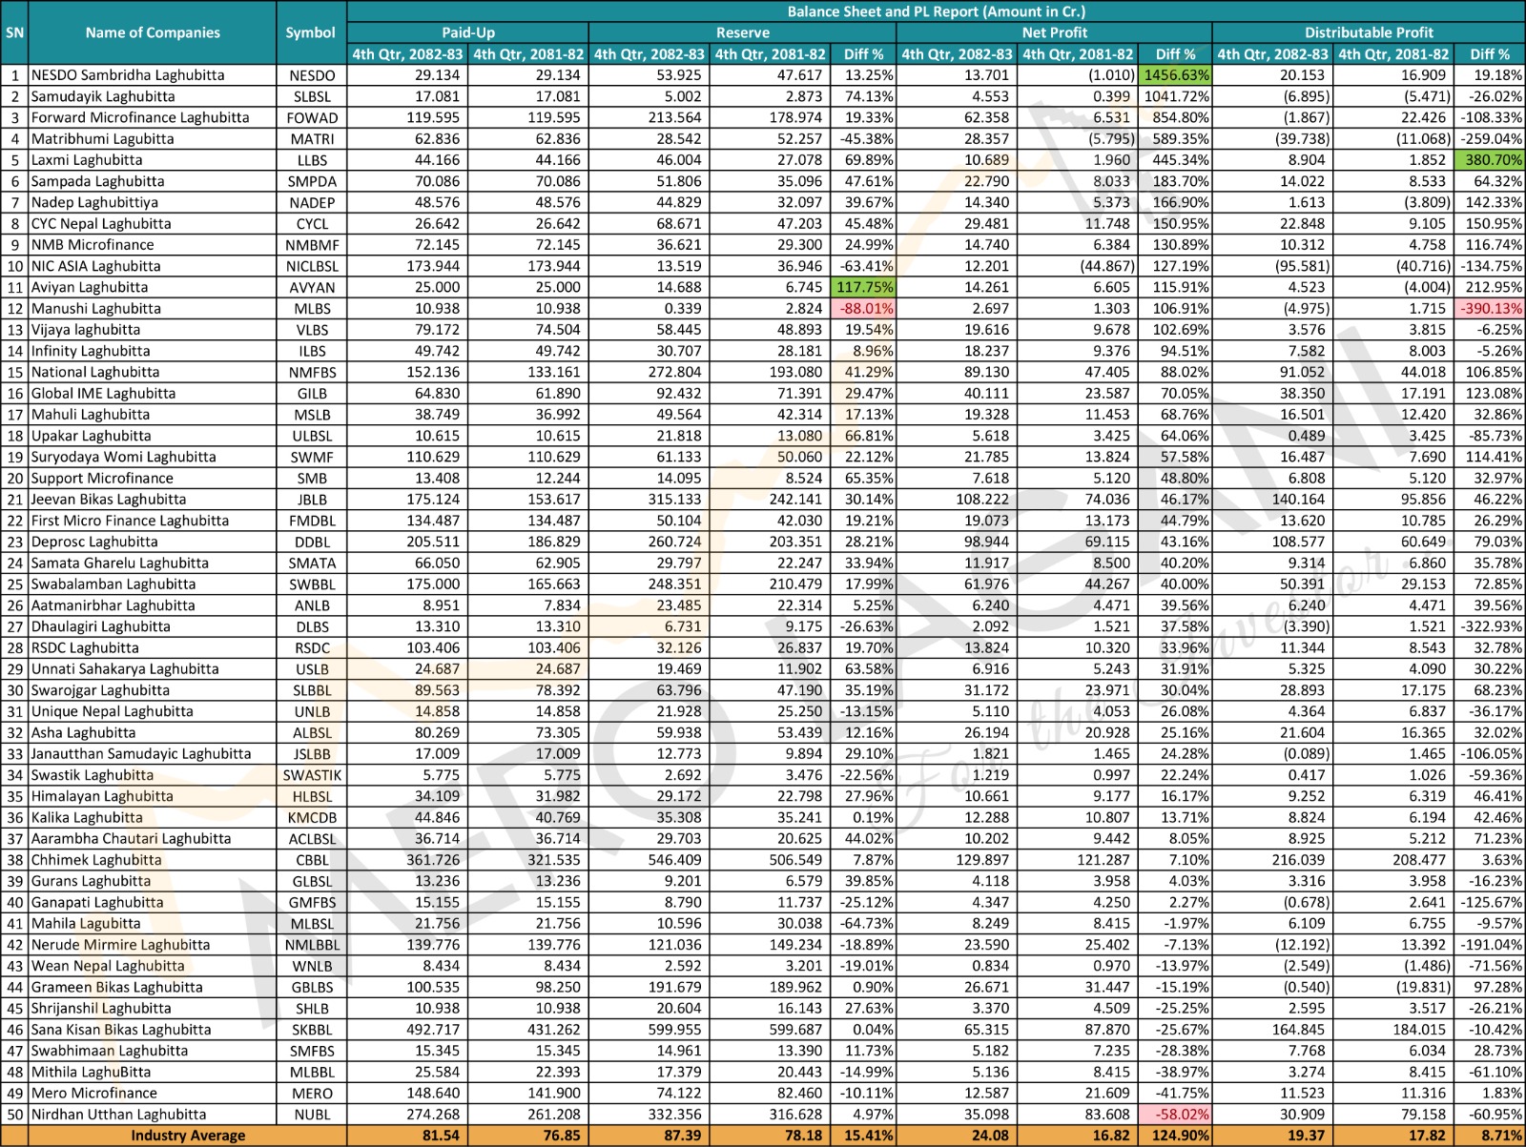Select the 'Net Profit' group header

[1054, 32]
